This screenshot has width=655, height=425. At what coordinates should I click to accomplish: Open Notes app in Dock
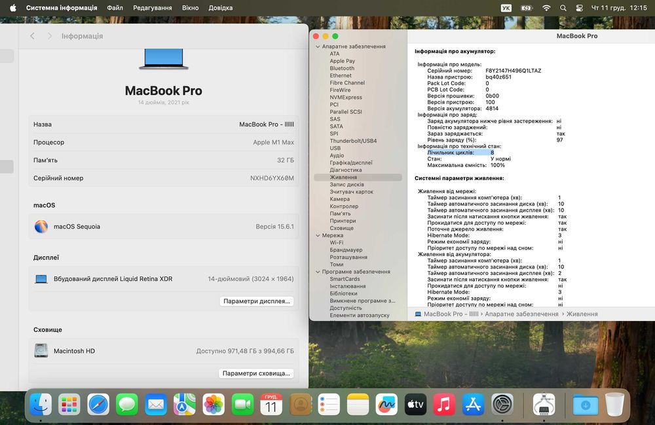pos(358,404)
